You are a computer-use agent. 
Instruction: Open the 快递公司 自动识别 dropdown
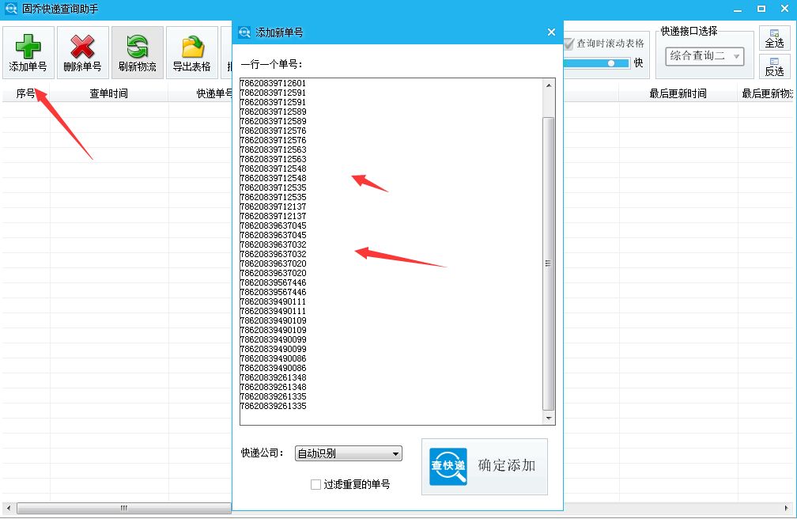pos(348,453)
